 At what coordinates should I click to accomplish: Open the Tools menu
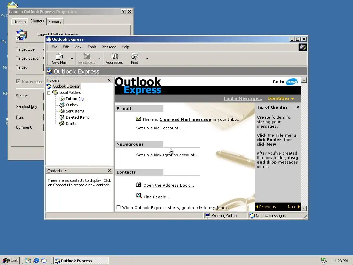92,47
